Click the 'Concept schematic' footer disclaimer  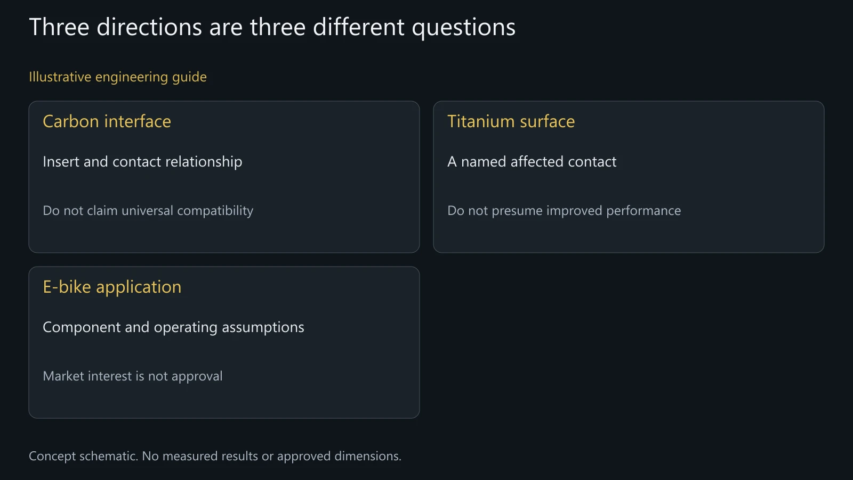click(215, 456)
